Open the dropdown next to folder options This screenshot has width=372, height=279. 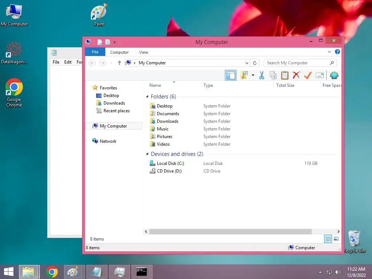(253, 76)
